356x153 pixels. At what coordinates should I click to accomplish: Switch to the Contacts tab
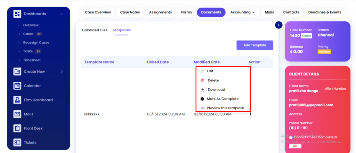pos(291,12)
